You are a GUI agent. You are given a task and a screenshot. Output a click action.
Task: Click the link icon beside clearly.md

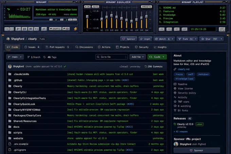175,69
